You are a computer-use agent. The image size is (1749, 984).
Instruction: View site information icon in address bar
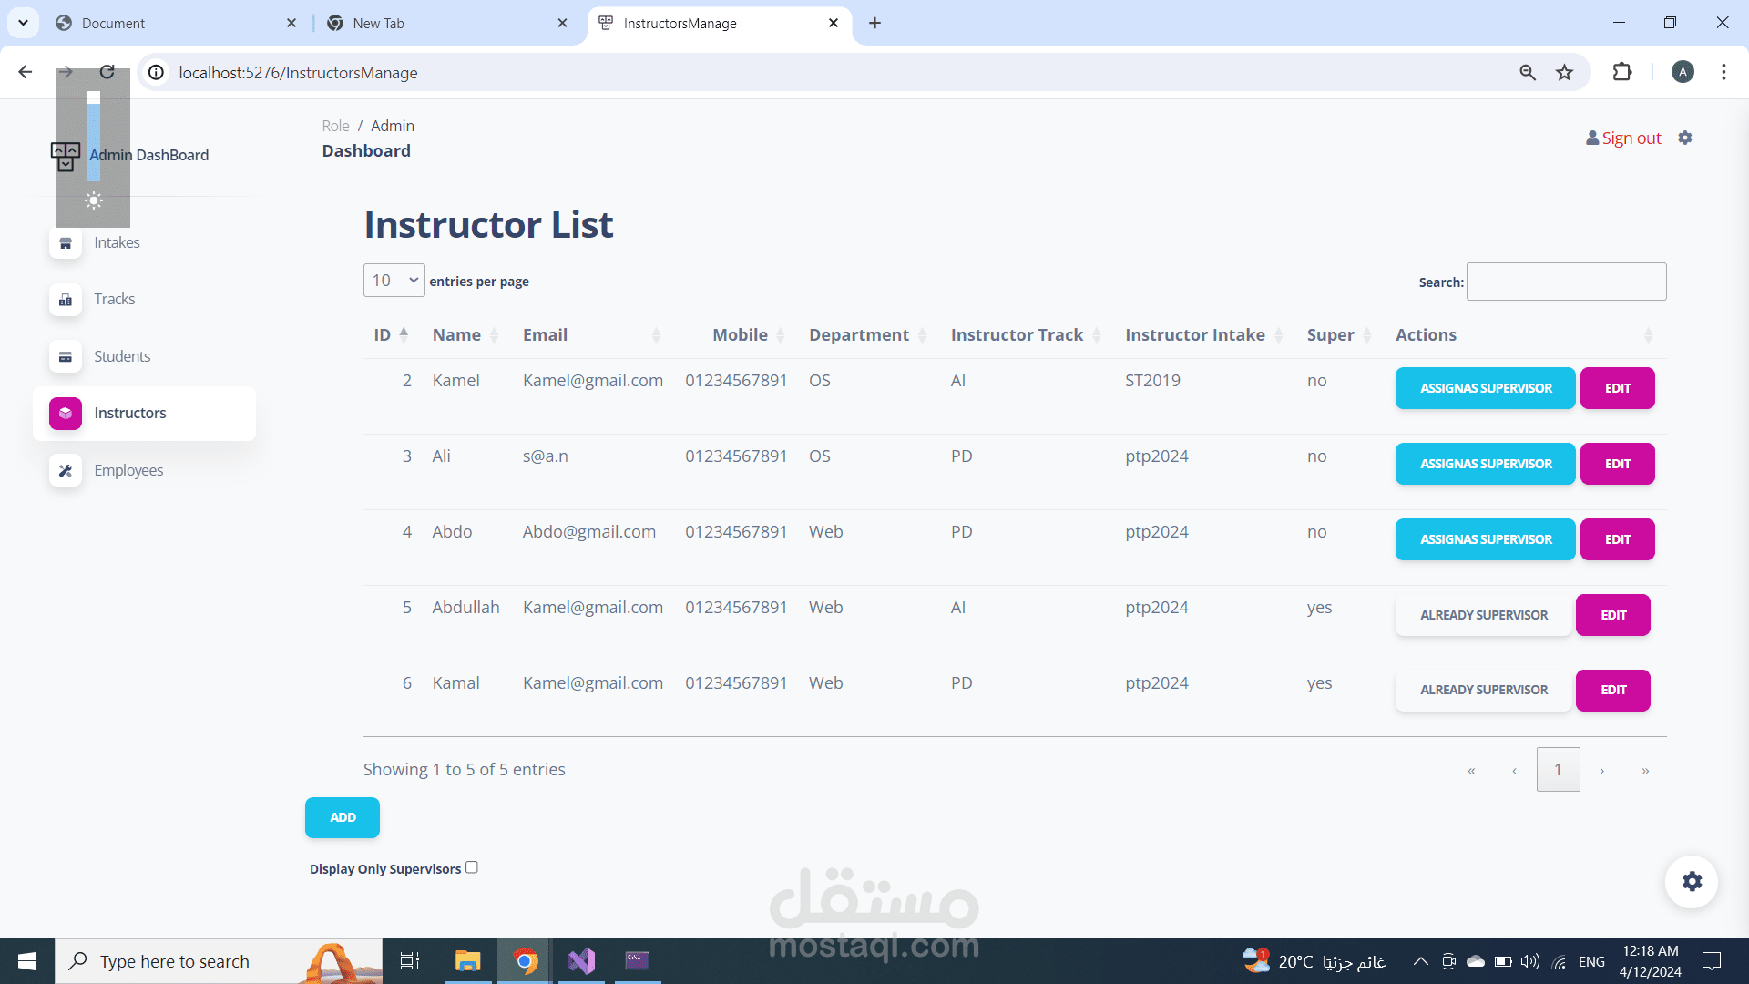[157, 72]
